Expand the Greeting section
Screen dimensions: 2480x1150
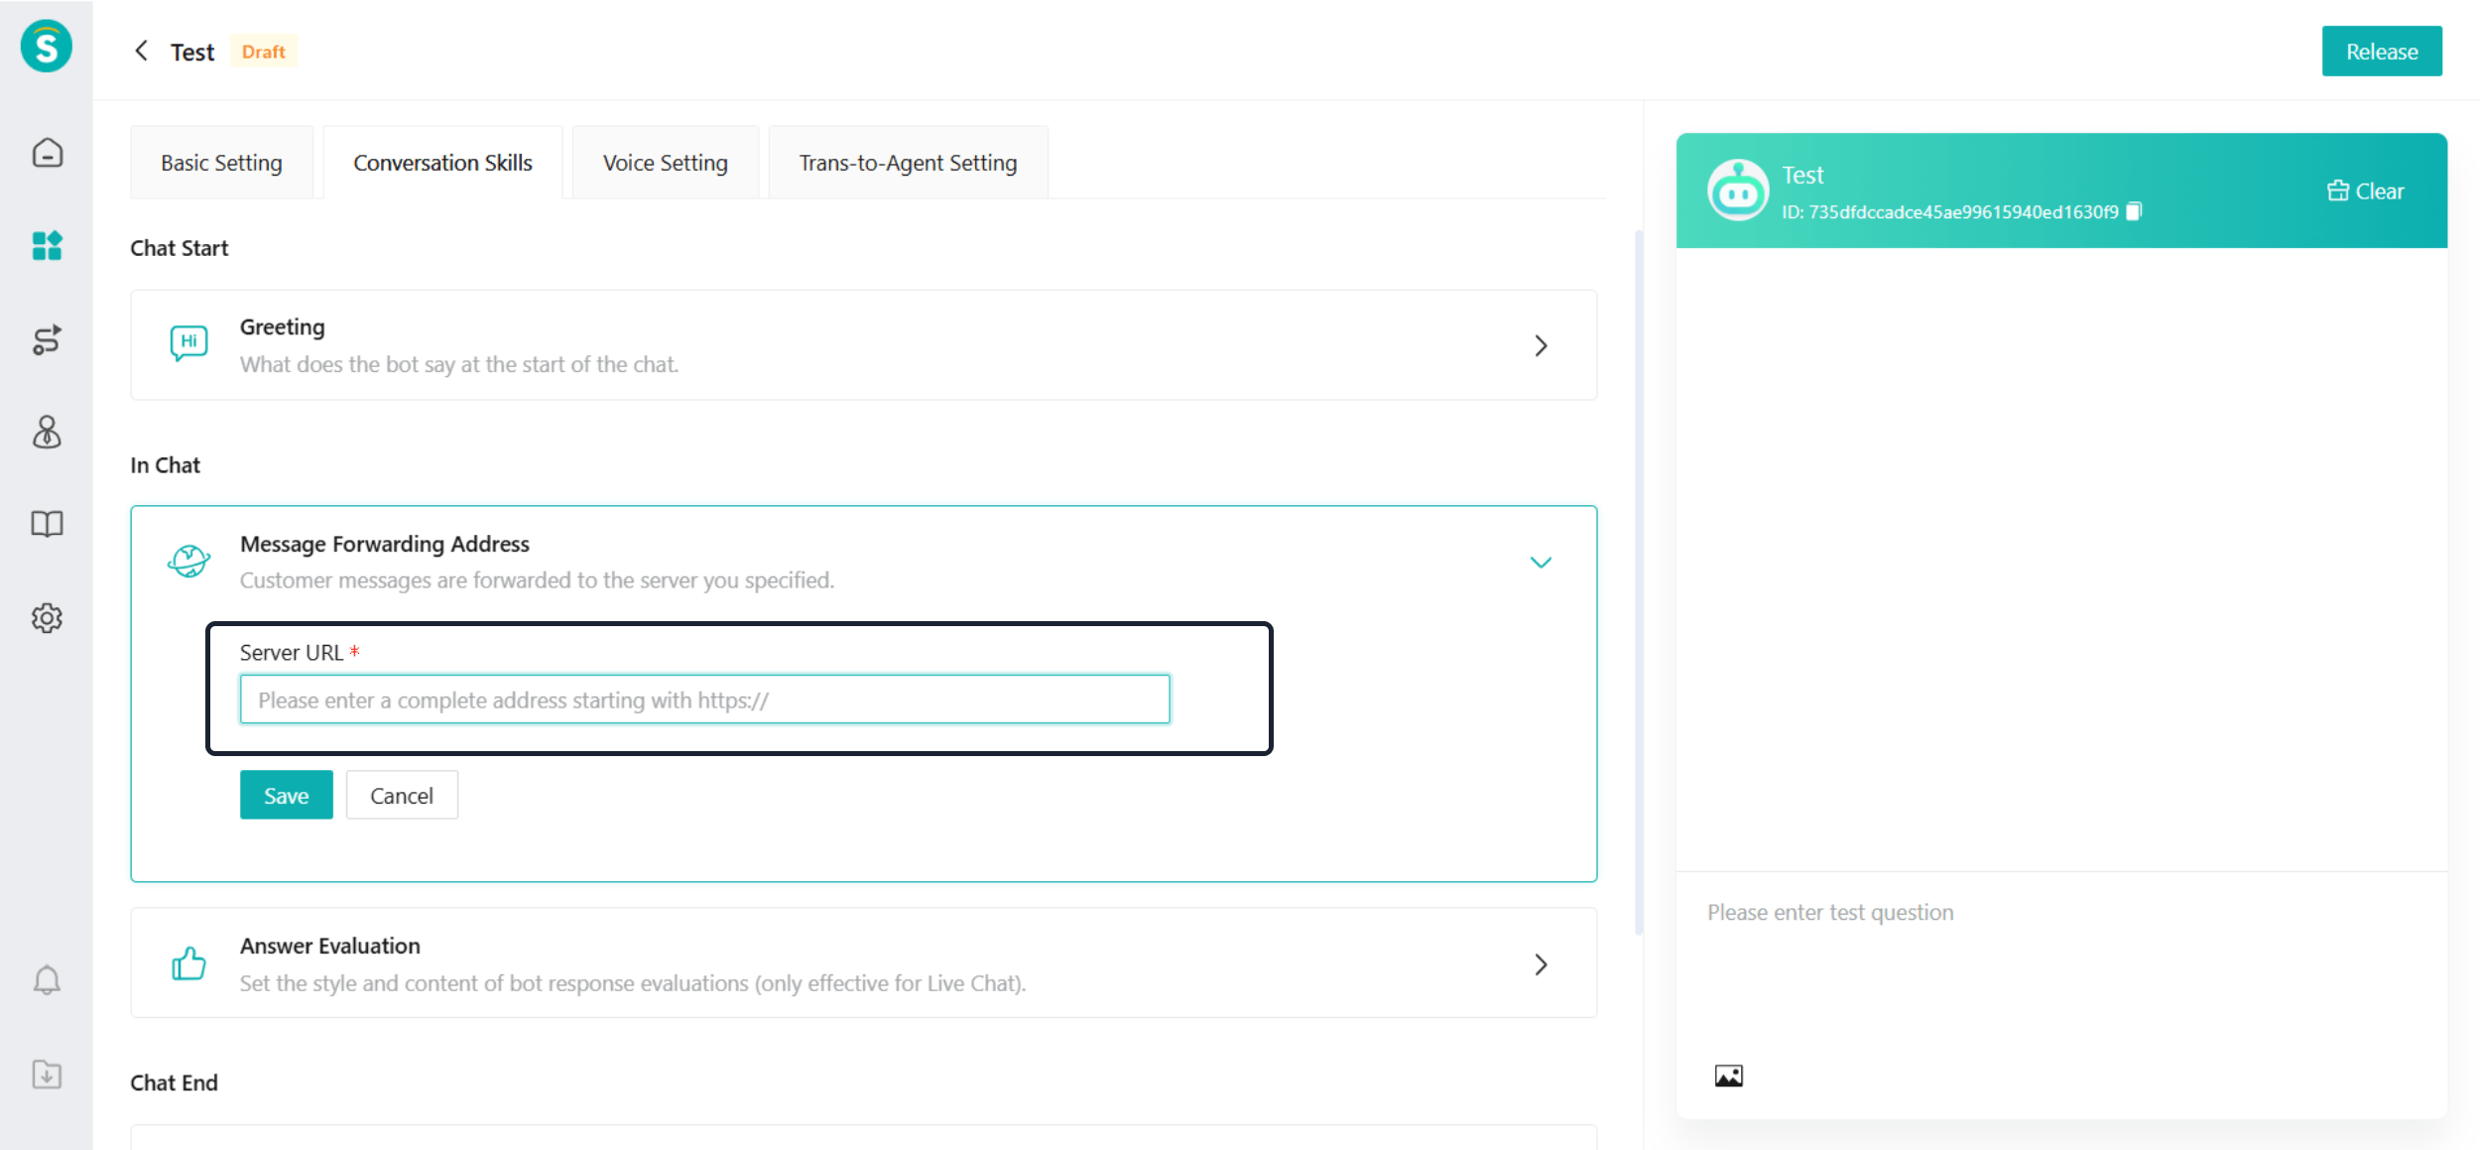1540,345
